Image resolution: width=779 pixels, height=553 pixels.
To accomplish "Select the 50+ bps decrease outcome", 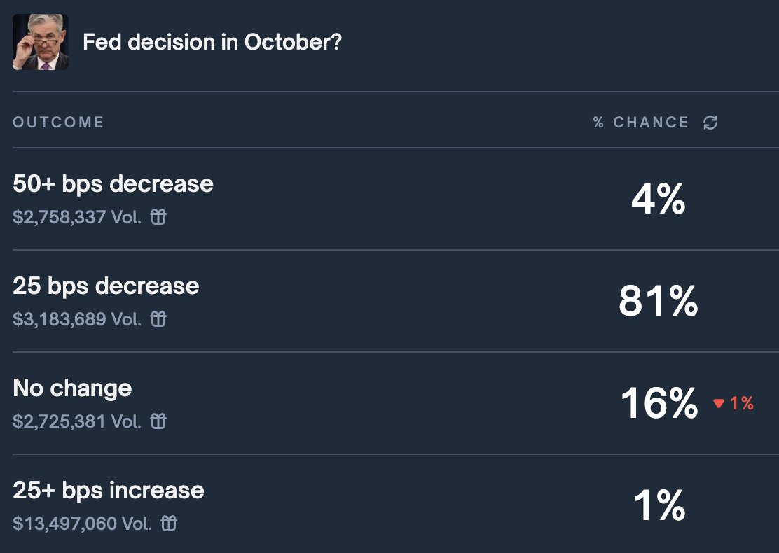I will coord(113,183).
